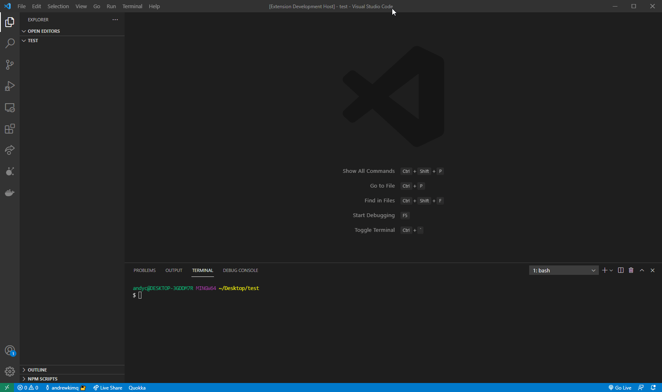Click the ~/Desktop/test path in terminal
The width and height of the screenshot is (662, 392).
click(239, 288)
